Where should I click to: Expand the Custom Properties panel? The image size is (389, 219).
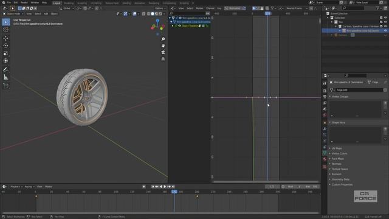tap(342, 184)
